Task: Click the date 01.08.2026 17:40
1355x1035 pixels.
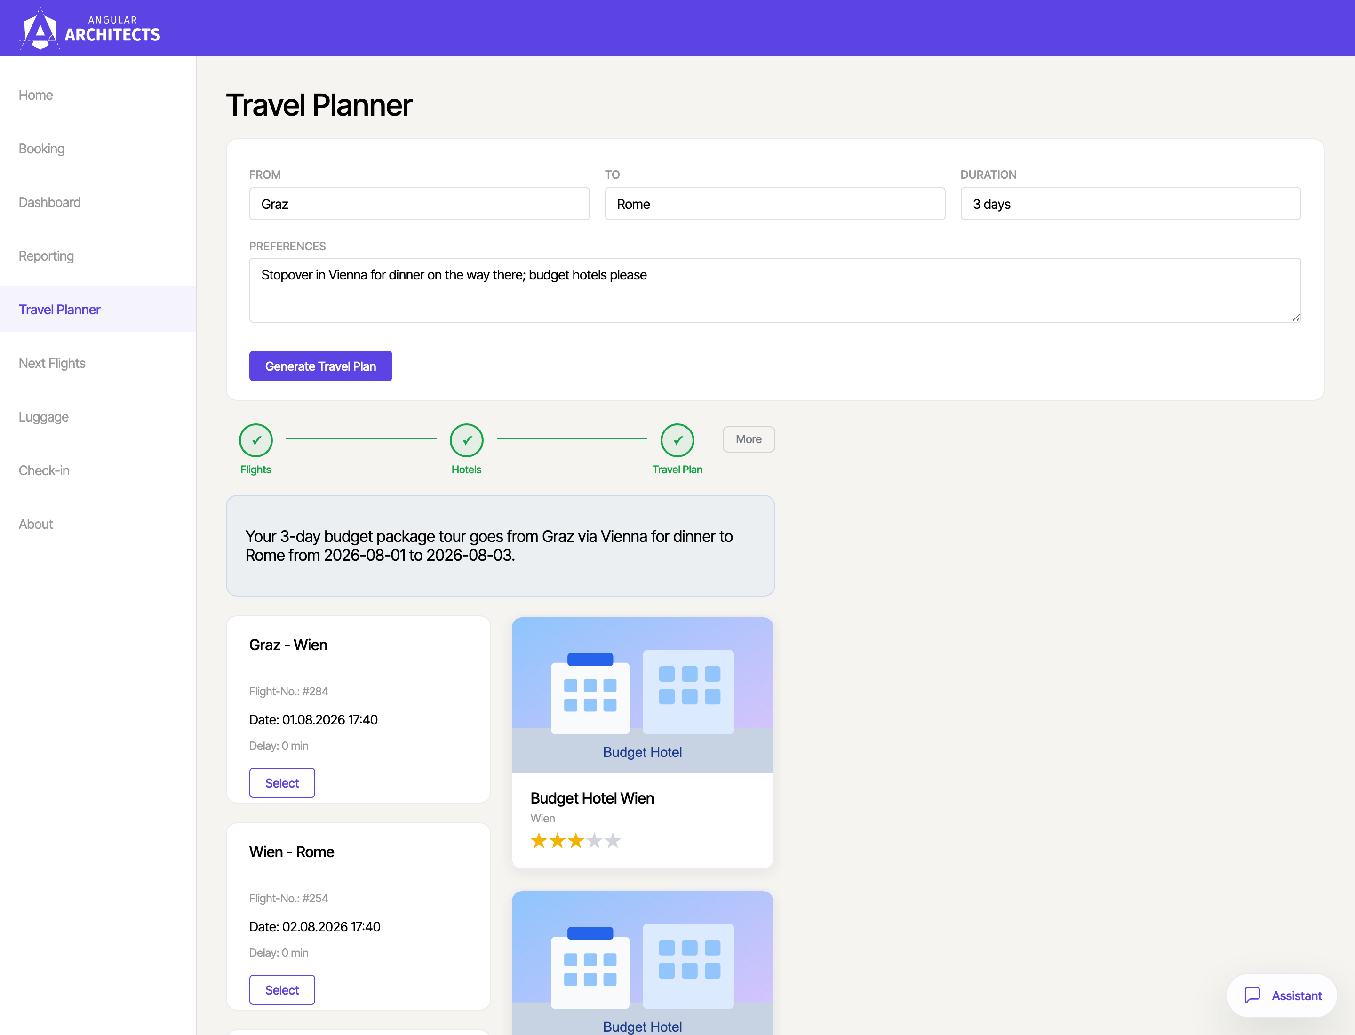Action: point(330,720)
